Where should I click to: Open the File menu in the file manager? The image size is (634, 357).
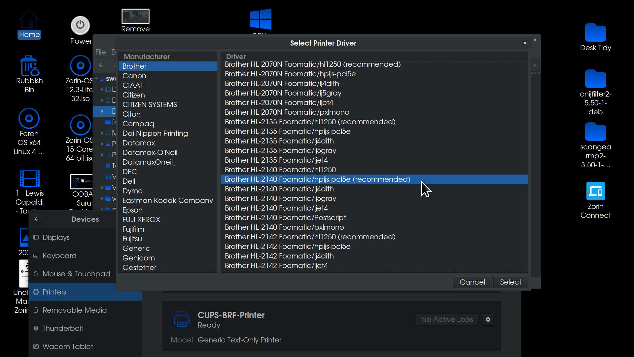[x=100, y=52]
